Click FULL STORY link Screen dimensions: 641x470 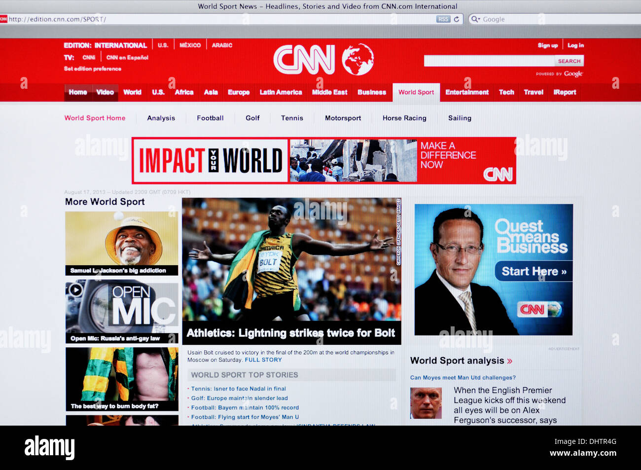(263, 360)
